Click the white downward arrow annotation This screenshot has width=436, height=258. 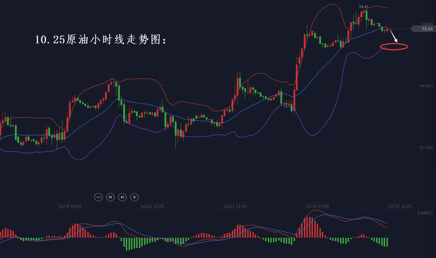[393, 36]
